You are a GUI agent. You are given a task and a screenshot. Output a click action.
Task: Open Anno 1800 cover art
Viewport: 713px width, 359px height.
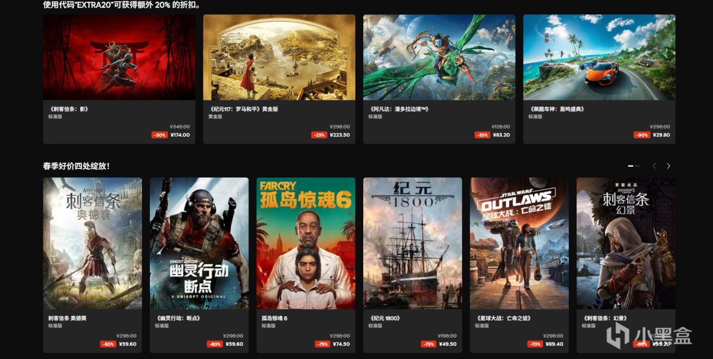pyautogui.click(x=412, y=244)
